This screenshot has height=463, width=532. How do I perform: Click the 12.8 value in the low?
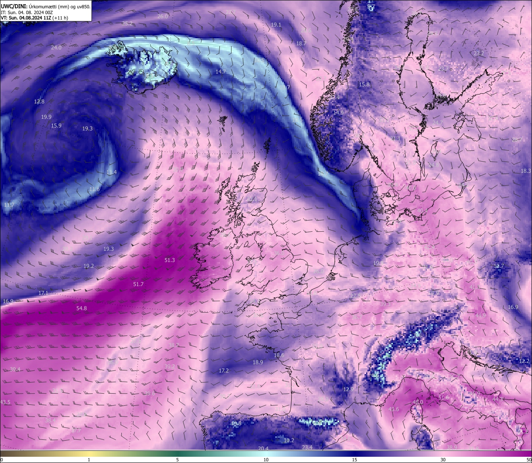point(39,101)
